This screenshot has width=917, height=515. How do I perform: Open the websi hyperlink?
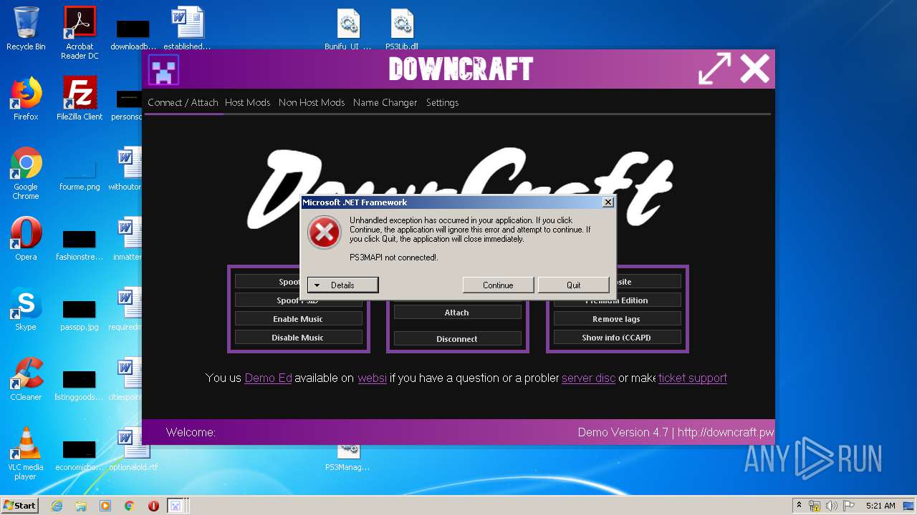373,378
